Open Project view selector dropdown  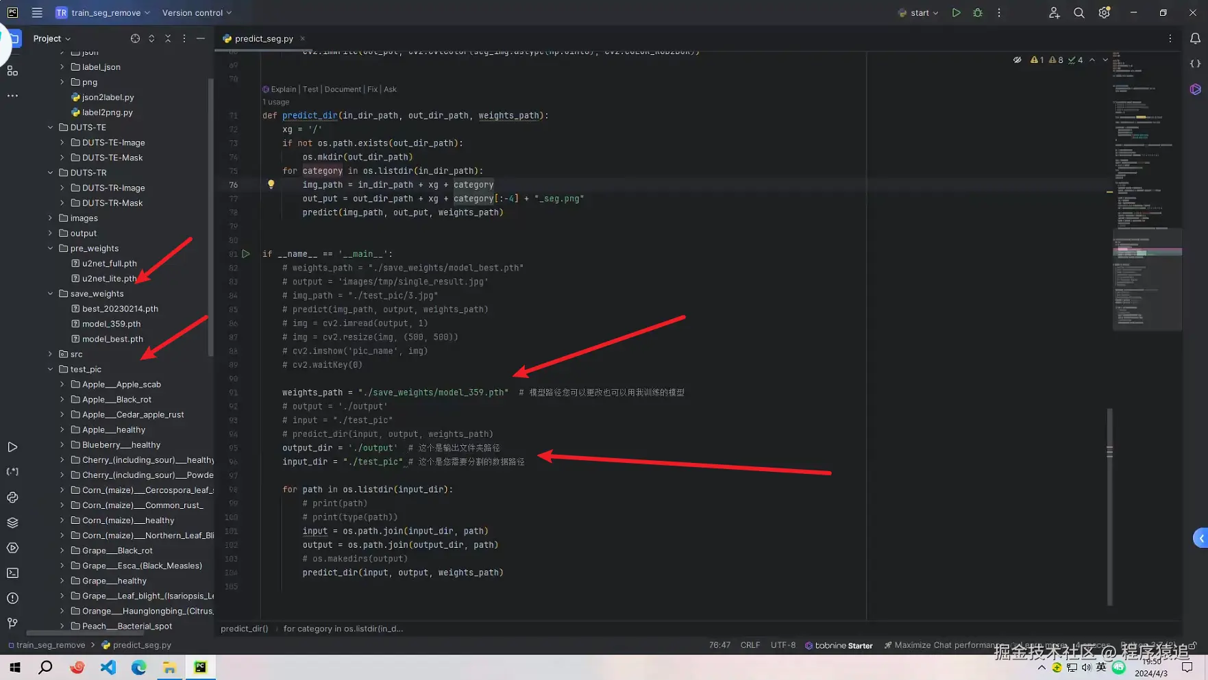(51, 38)
